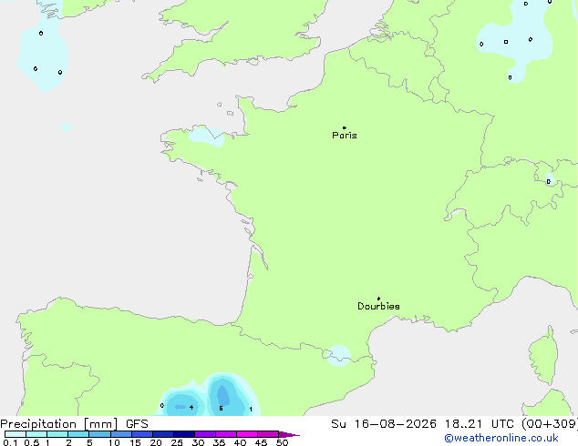Open the weatheronline.co.uk link
This screenshot has height=446, width=578.
click(501, 438)
